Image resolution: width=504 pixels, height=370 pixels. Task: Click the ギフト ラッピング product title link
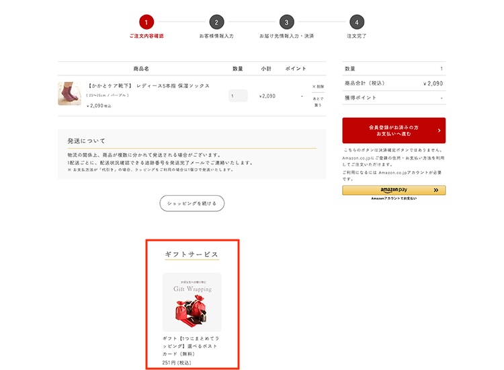tap(192, 345)
